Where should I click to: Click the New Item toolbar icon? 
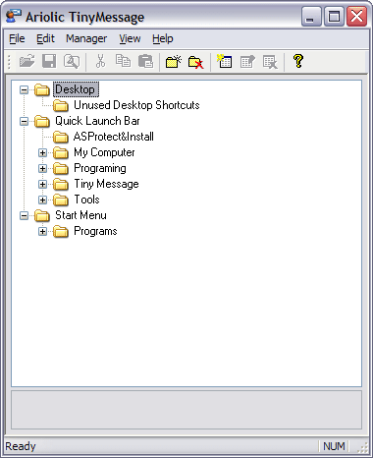pyautogui.click(x=225, y=61)
